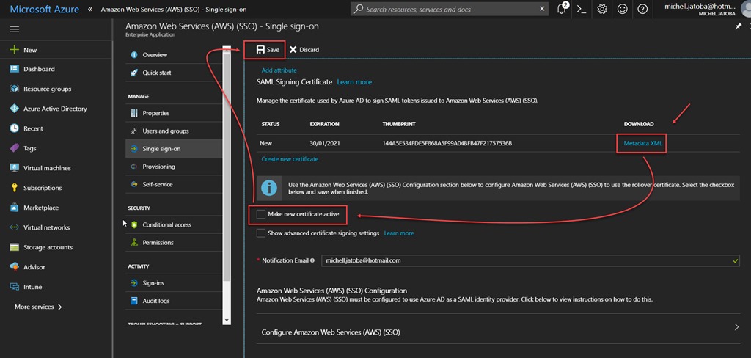Open the help question mark icon
The image size is (751, 358).
[x=642, y=9]
